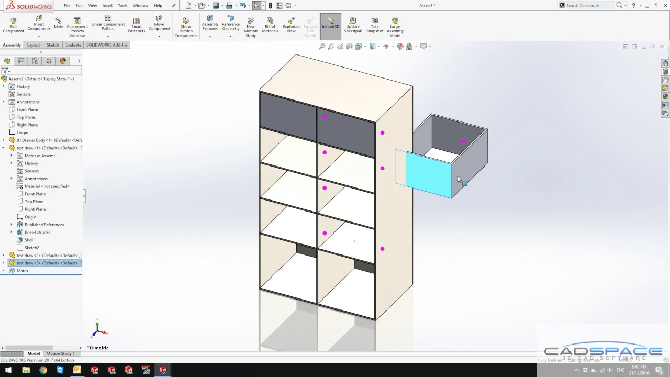Open PropertyManager tab icon

(x=21, y=61)
